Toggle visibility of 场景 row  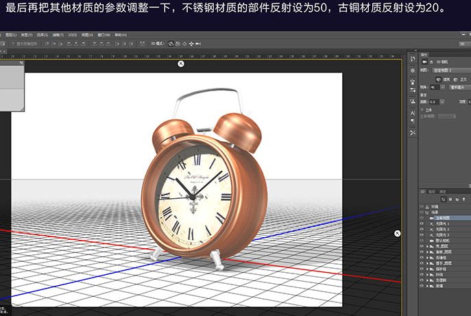coord(422,212)
